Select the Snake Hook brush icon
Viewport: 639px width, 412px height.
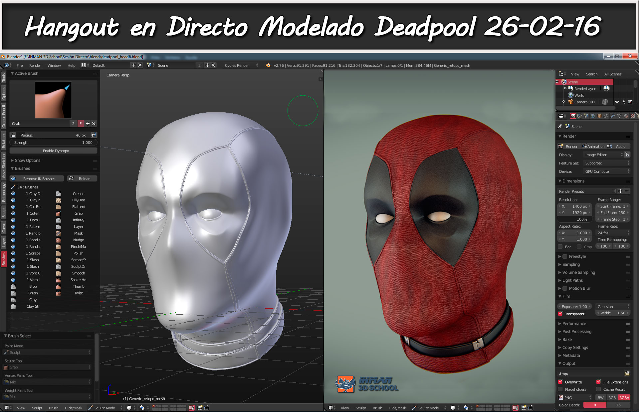[59, 280]
